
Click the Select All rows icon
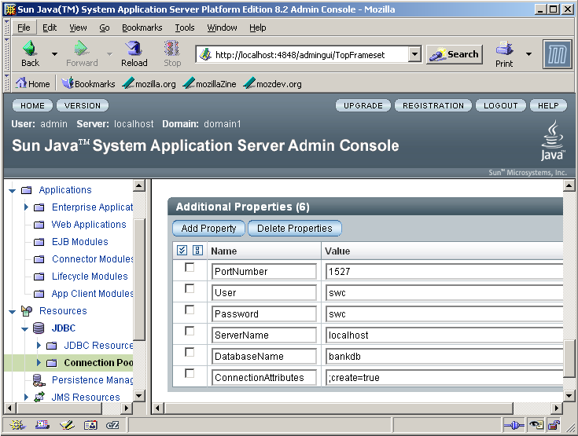tap(182, 251)
